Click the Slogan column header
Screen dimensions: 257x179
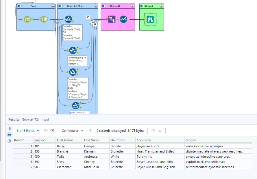click(x=191, y=140)
